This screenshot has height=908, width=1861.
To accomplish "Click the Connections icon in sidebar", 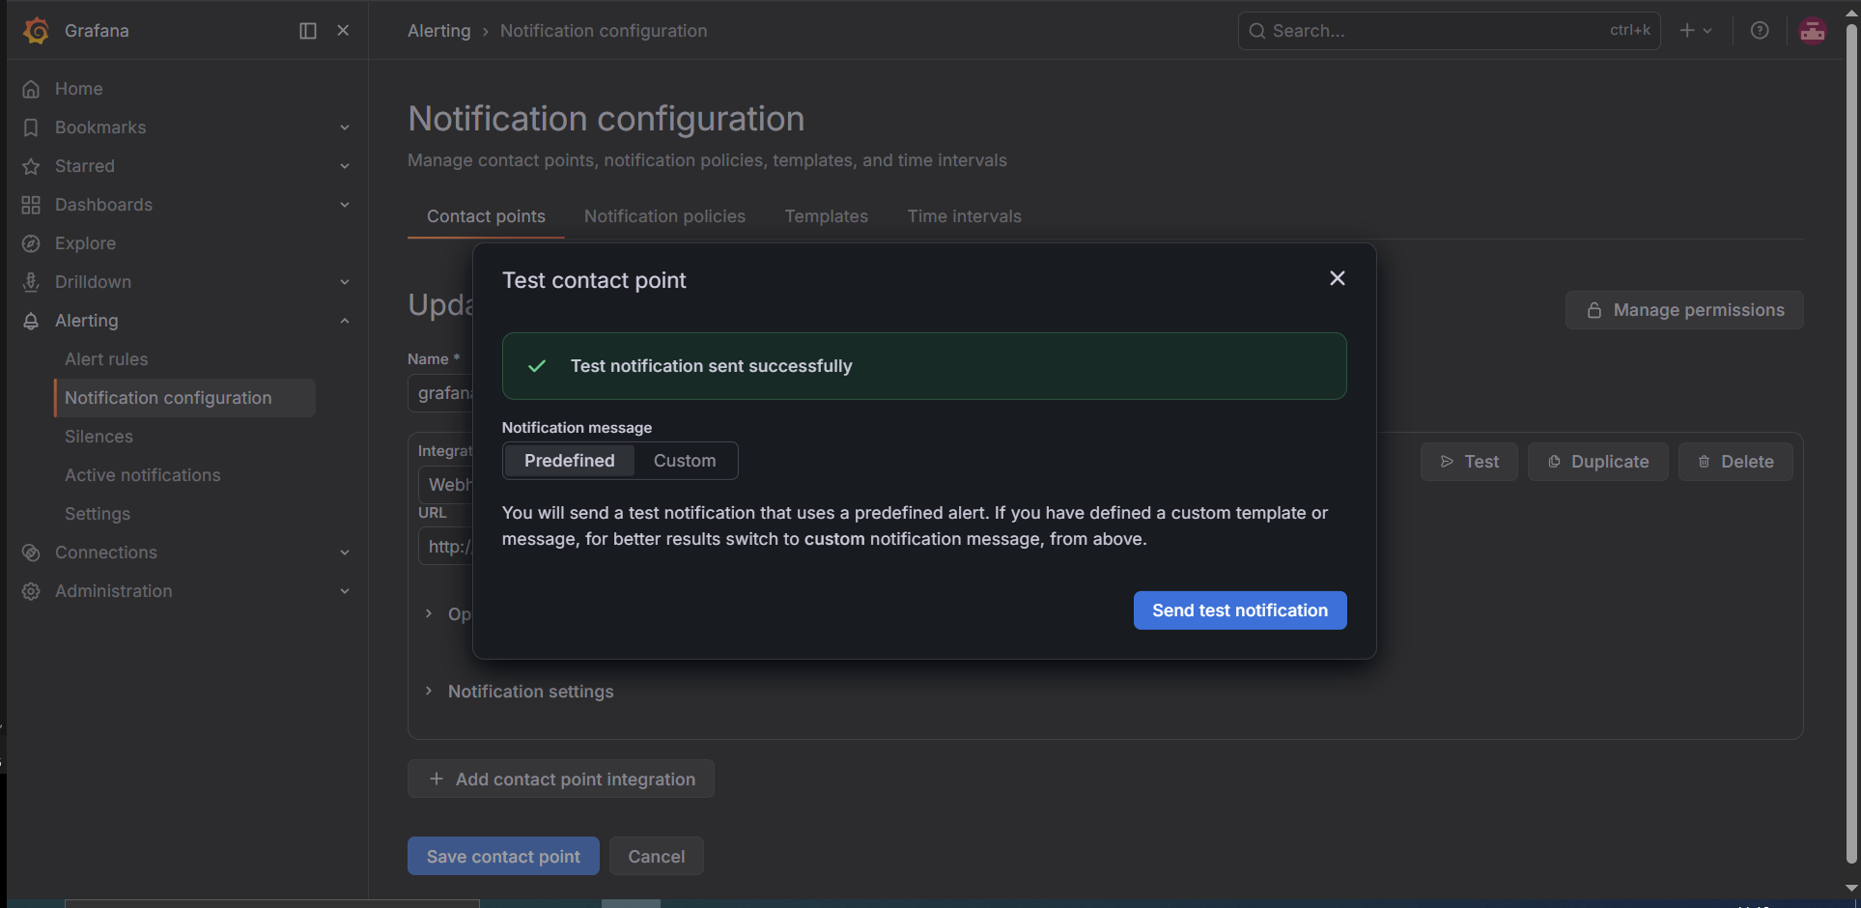I will tap(31, 553).
